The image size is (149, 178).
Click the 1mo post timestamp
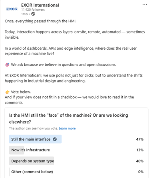tap(24, 14)
